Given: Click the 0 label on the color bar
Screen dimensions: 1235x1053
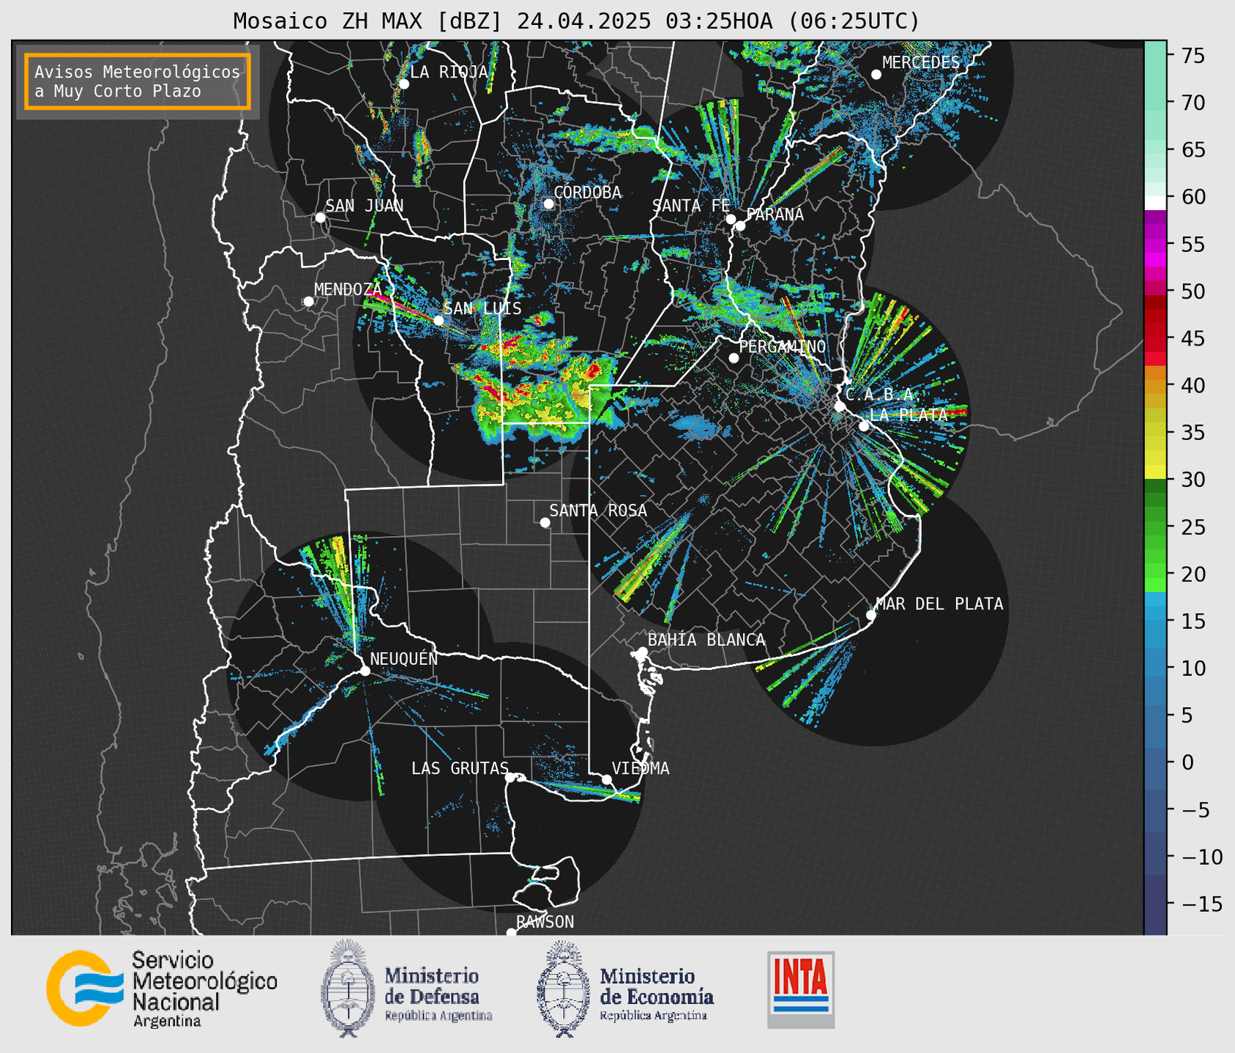Looking at the screenshot, I should click(1187, 762).
